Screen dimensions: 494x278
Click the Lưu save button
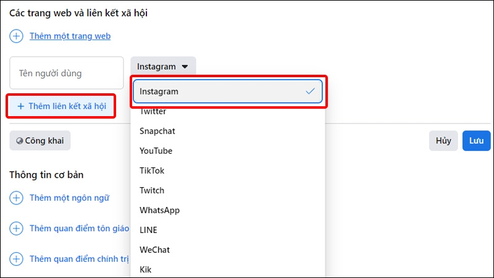pos(476,141)
